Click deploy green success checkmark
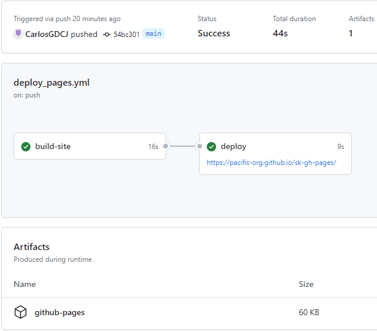 211,146
